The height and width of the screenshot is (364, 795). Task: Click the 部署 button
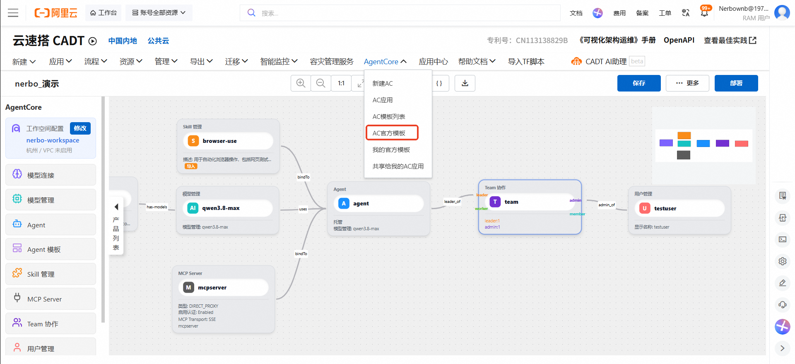tap(736, 83)
